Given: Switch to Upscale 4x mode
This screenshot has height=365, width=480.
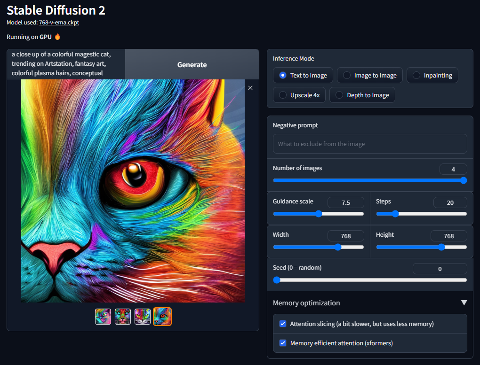Looking at the screenshot, I should click(x=299, y=95).
